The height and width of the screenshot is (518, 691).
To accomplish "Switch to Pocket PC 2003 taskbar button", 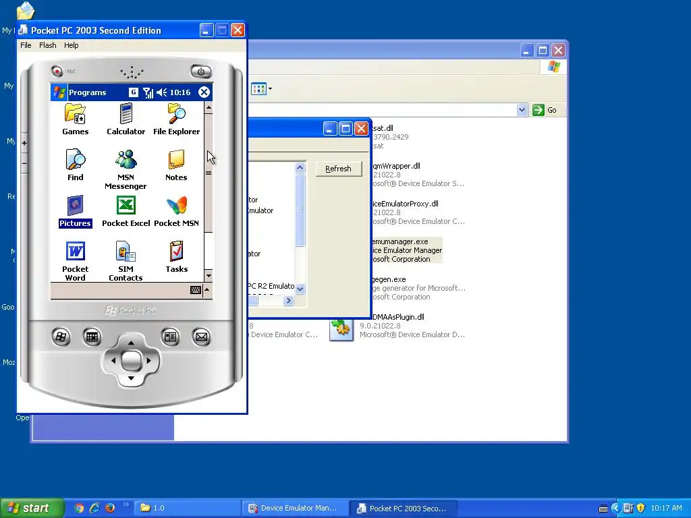I will coord(404,508).
